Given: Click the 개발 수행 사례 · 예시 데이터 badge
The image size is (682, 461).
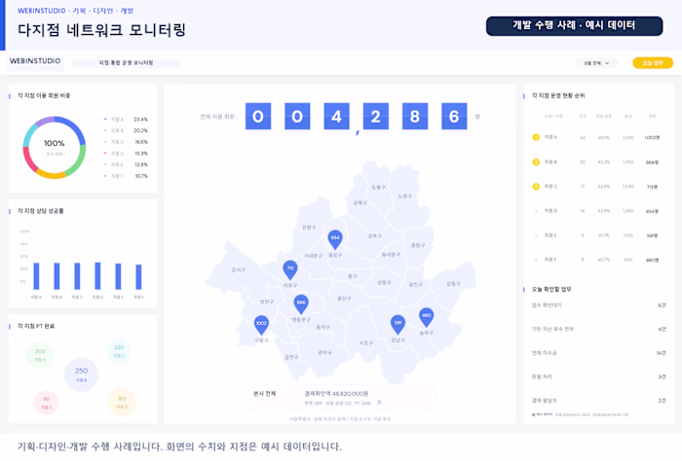Looking at the screenshot, I should click(x=574, y=25).
